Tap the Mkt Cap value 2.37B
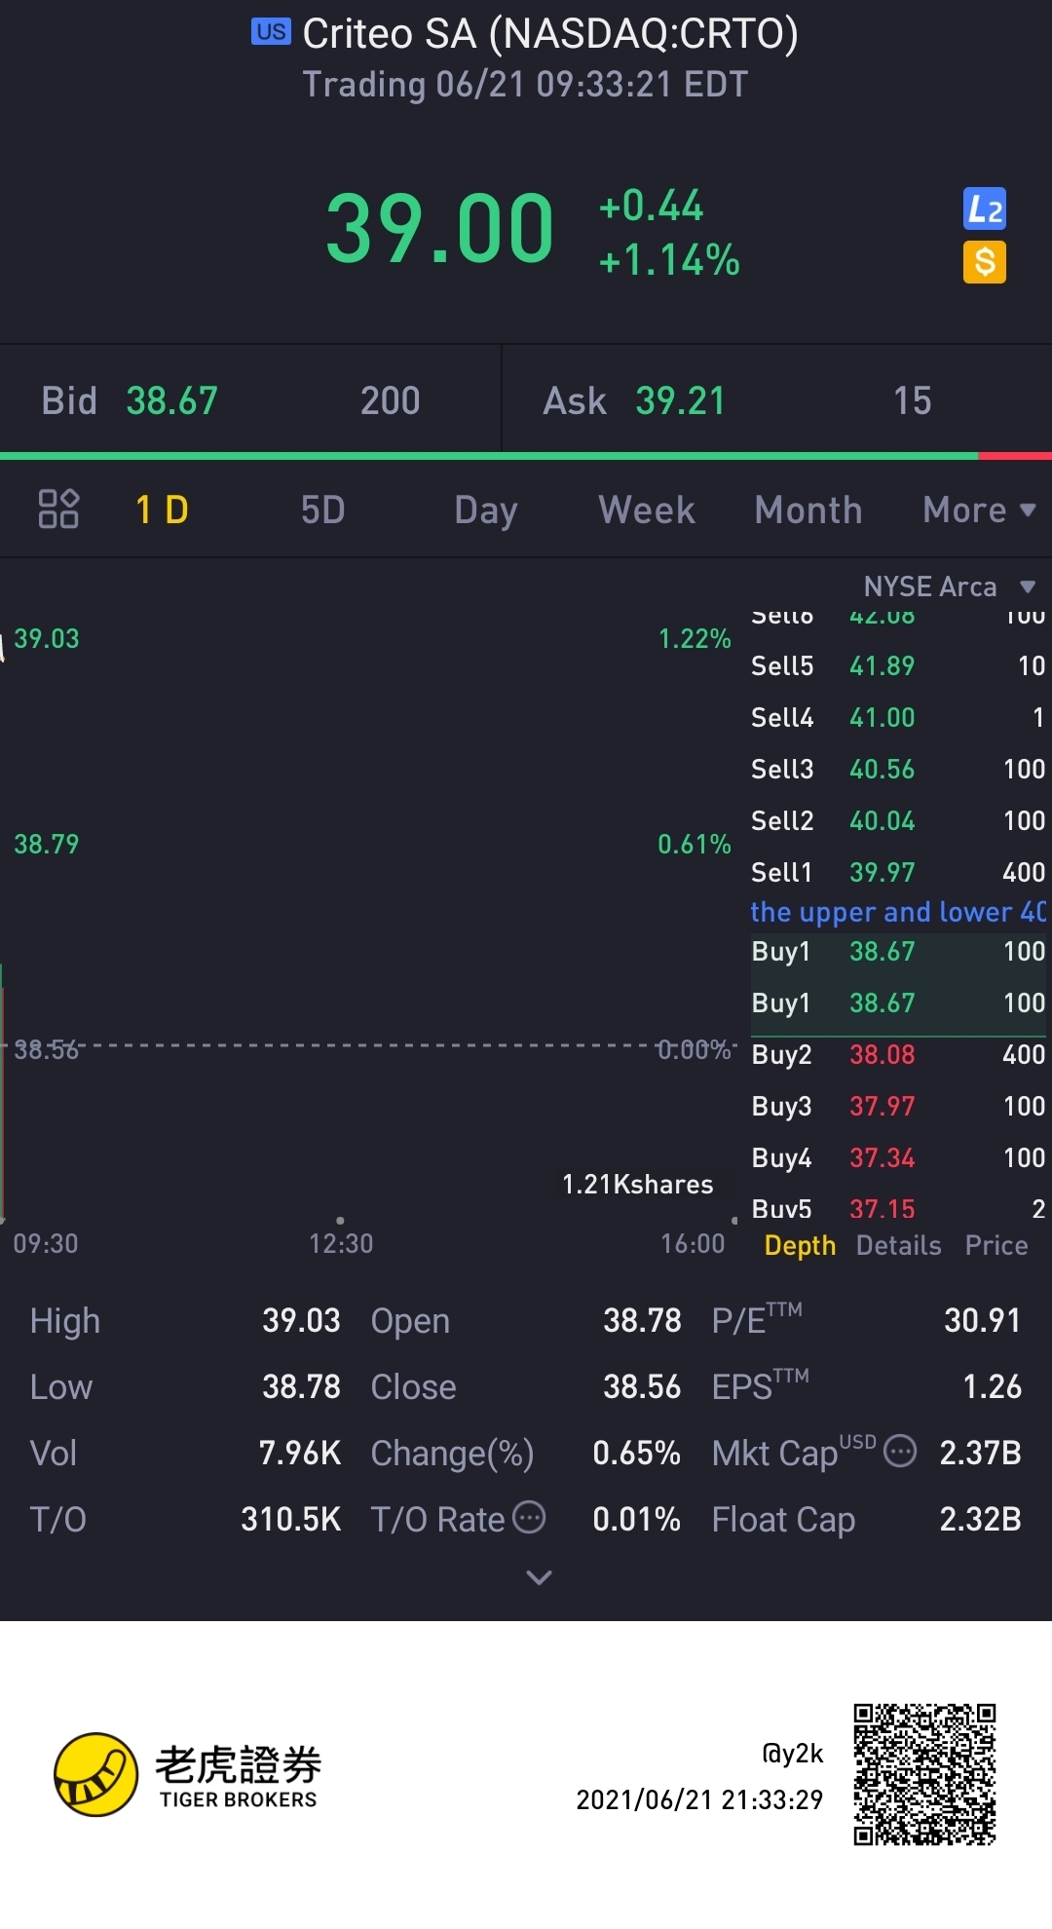 [980, 1453]
